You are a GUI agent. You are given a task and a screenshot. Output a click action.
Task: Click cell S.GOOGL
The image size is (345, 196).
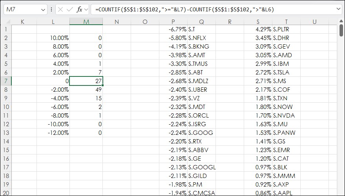(201, 167)
